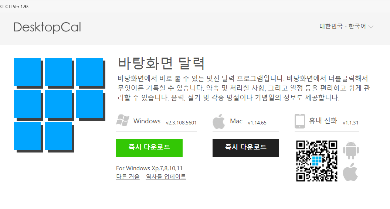Click the Windows logo icon
The height and width of the screenshot is (209, 390).
(123, 120)
